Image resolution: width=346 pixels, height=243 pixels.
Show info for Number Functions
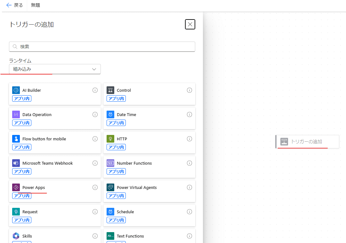[x=189, y=163]
